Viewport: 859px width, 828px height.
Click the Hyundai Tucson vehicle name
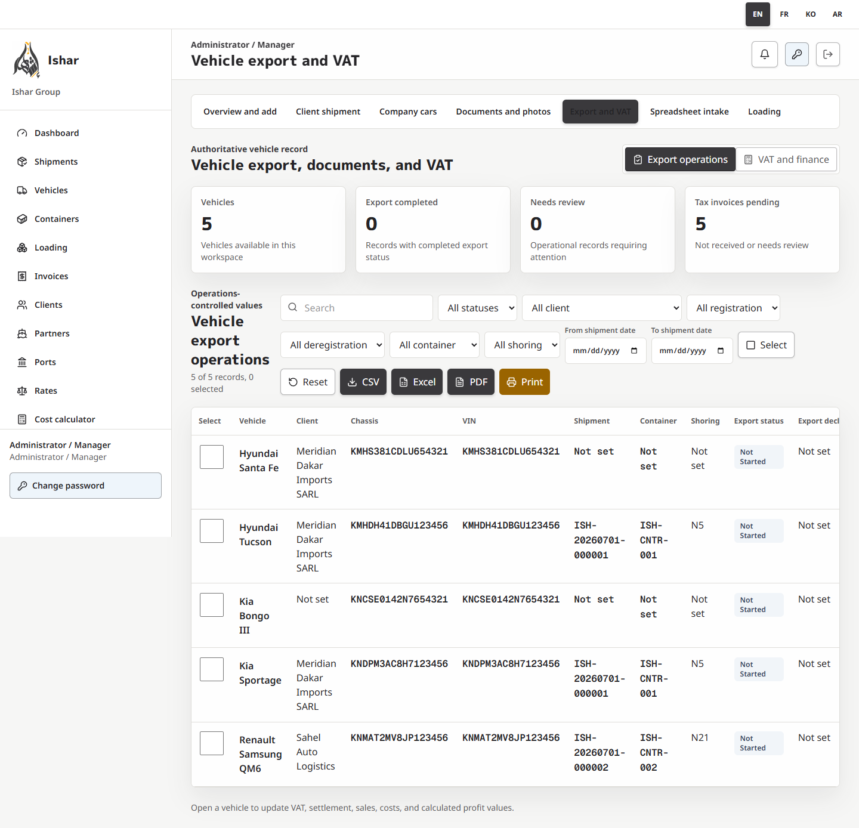click(x=258, y=535)
